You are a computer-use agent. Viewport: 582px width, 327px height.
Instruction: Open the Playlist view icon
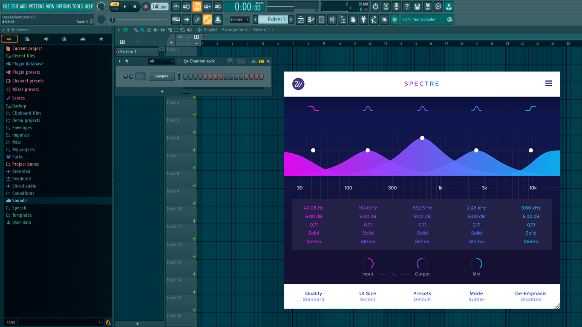[301, 19]
